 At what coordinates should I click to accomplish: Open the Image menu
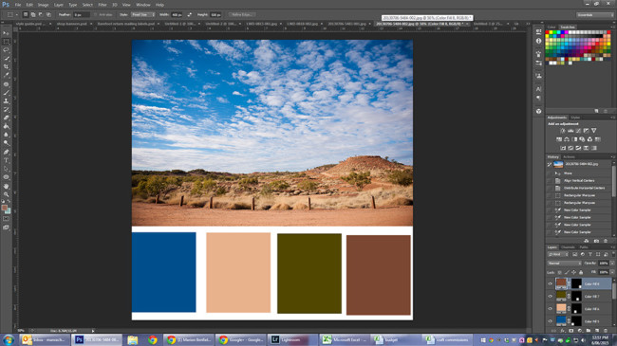tap(43, 5)
